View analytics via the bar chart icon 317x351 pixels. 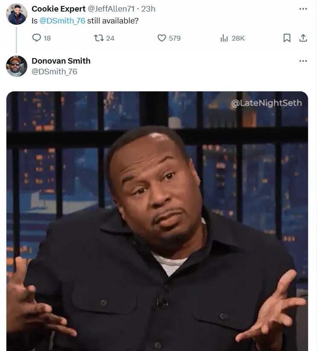[224, 38]
